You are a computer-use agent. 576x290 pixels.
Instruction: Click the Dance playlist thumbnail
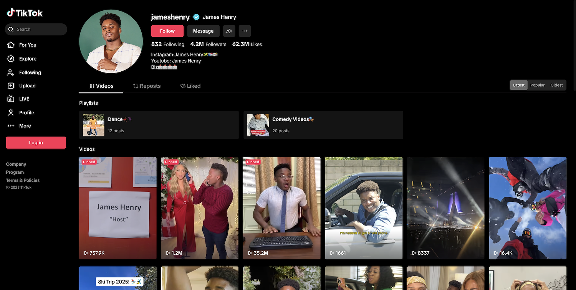(x=94, y=125)
